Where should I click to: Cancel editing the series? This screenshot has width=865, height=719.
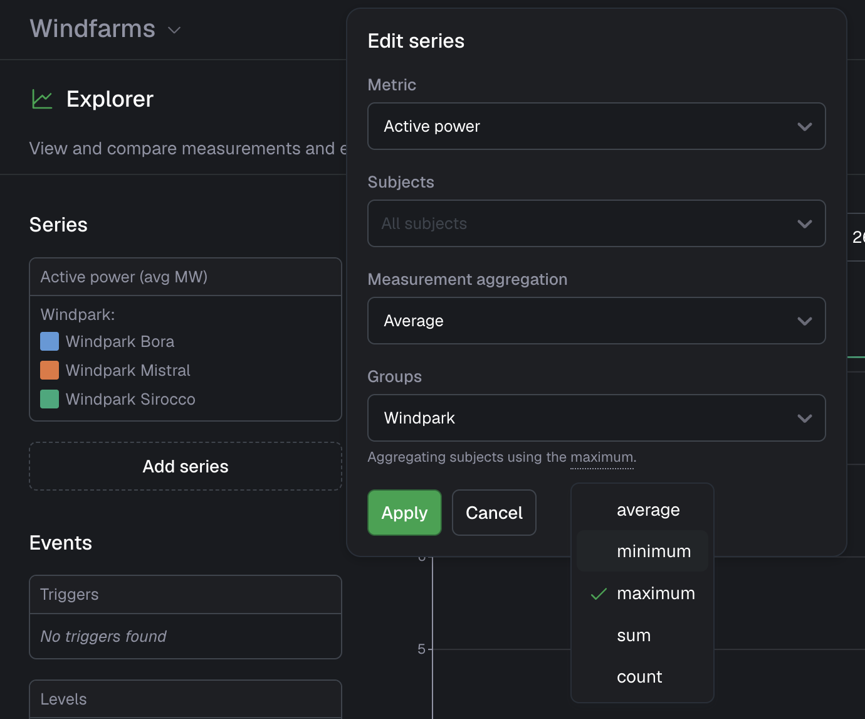(494, 513)
